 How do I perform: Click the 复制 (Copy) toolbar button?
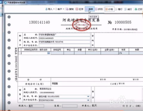[70, 9]
